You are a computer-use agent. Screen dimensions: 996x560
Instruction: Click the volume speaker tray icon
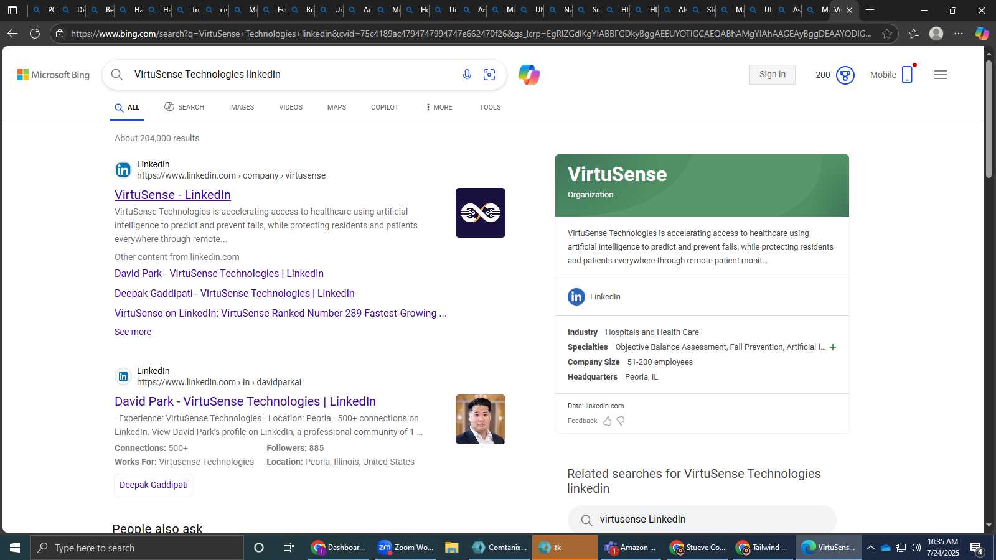click(x=916, y=548)
